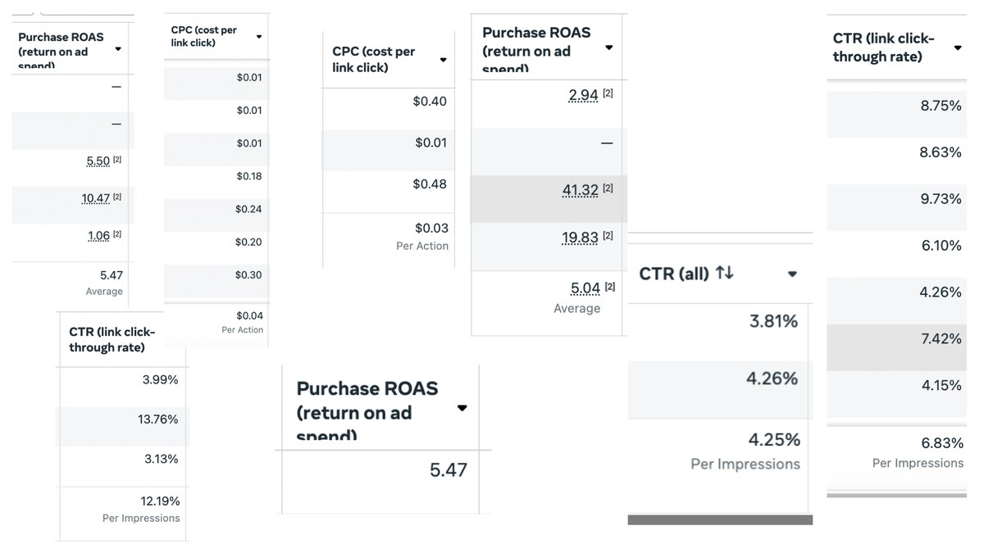Click the $0.04 Per Action total
Screen dimensions: 984x553
point(249,315)
